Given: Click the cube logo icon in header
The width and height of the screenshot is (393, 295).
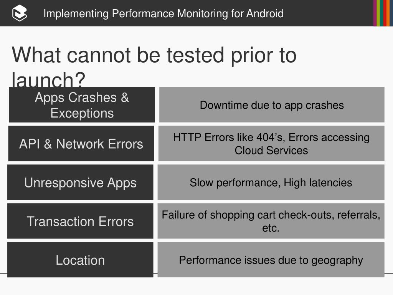Looking at the screenshot, I should [x=20, y=13].
